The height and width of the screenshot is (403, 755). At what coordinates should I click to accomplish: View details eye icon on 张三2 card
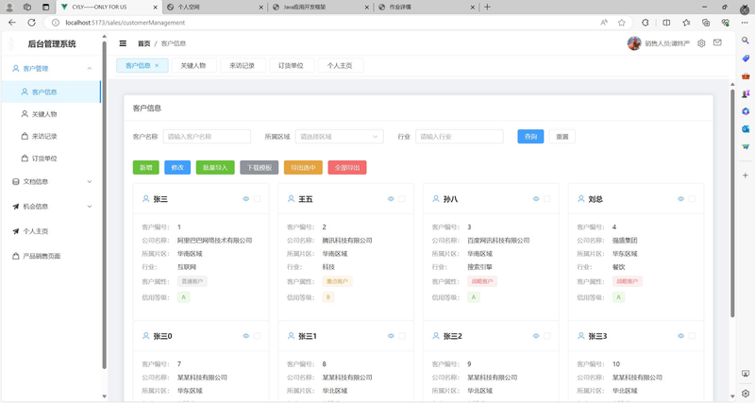coord(536,336)
